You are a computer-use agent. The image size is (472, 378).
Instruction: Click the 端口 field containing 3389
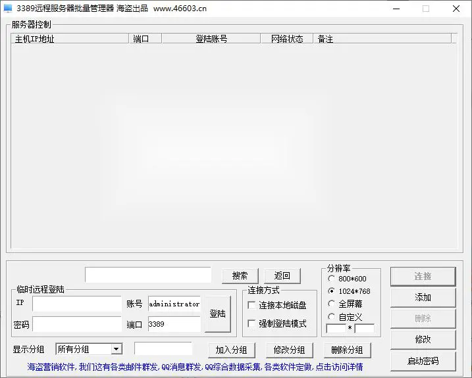[x=174, y=324]
